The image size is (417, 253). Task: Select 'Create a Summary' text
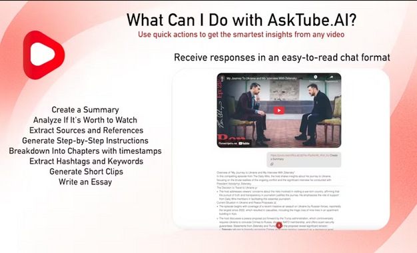pos(85,110)
